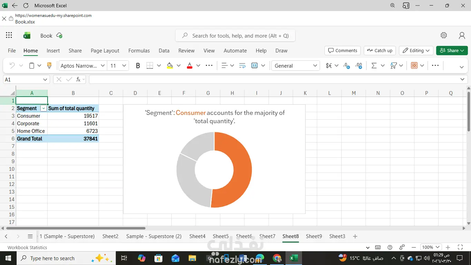This screenshot has width=471, height=265.
Task: Open the Editing mode dropdown
Action: (416, 50)
